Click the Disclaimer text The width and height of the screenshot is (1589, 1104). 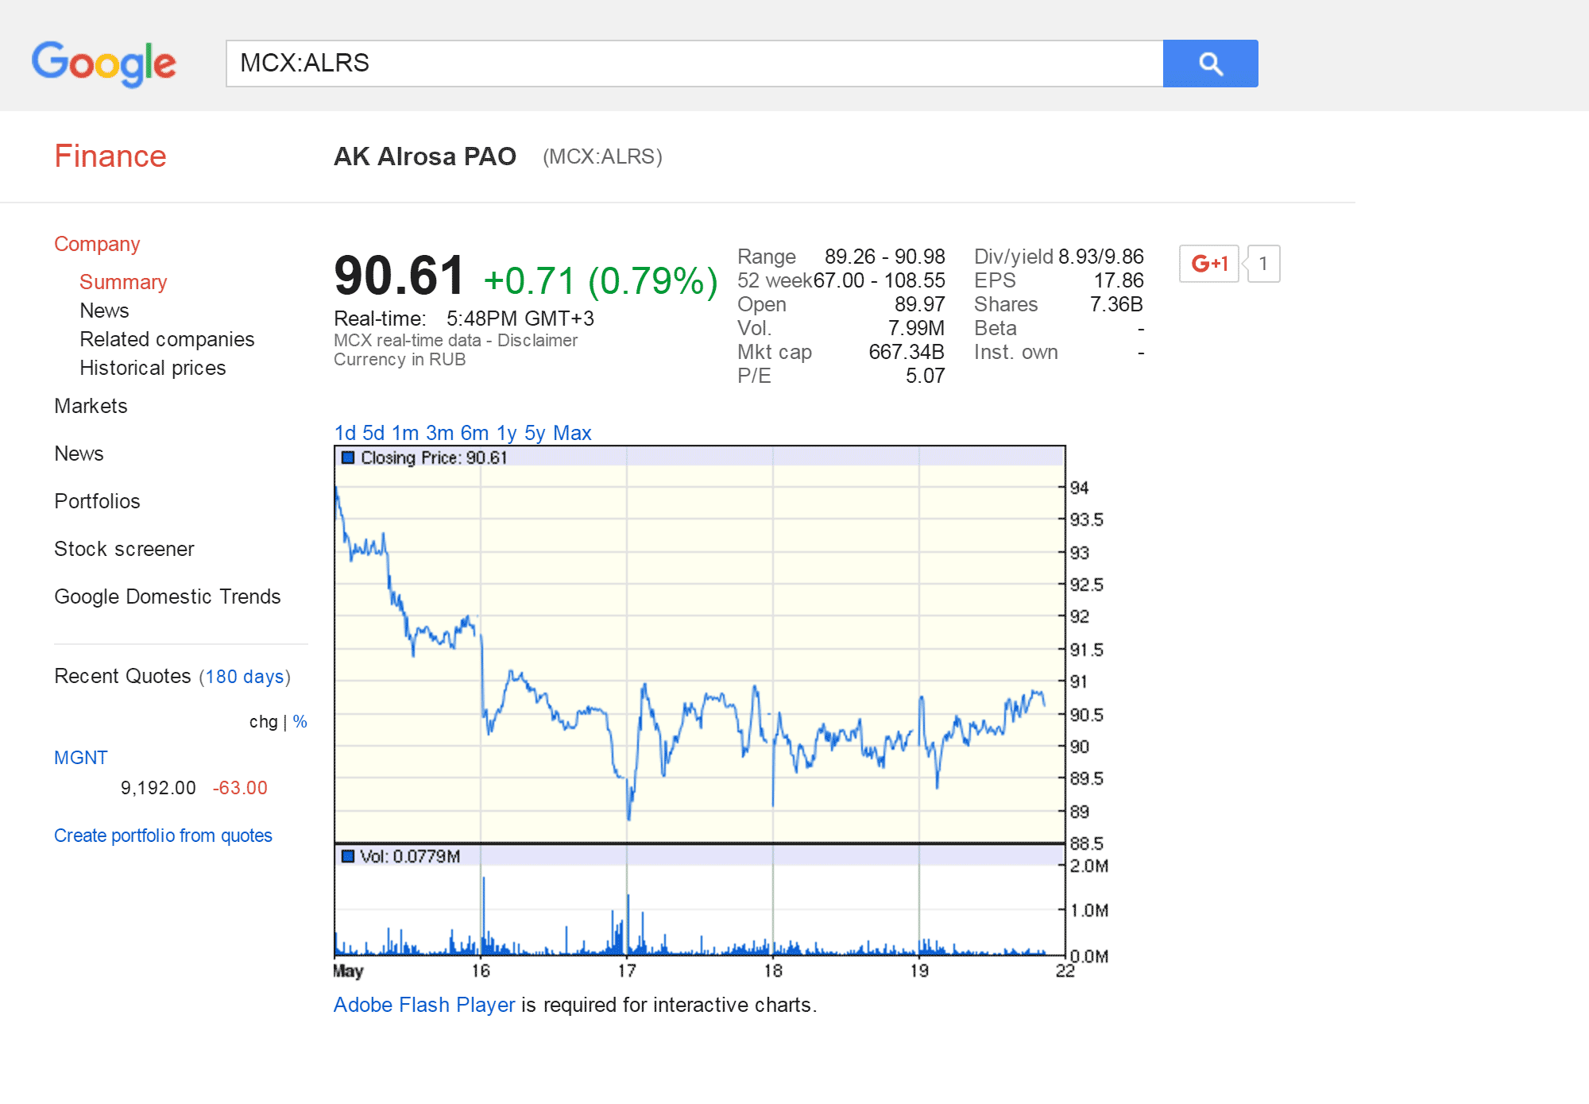click(537, 340)
